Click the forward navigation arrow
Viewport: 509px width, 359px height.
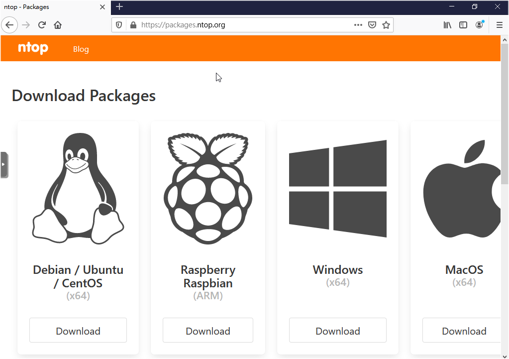[x=26, y=25]
